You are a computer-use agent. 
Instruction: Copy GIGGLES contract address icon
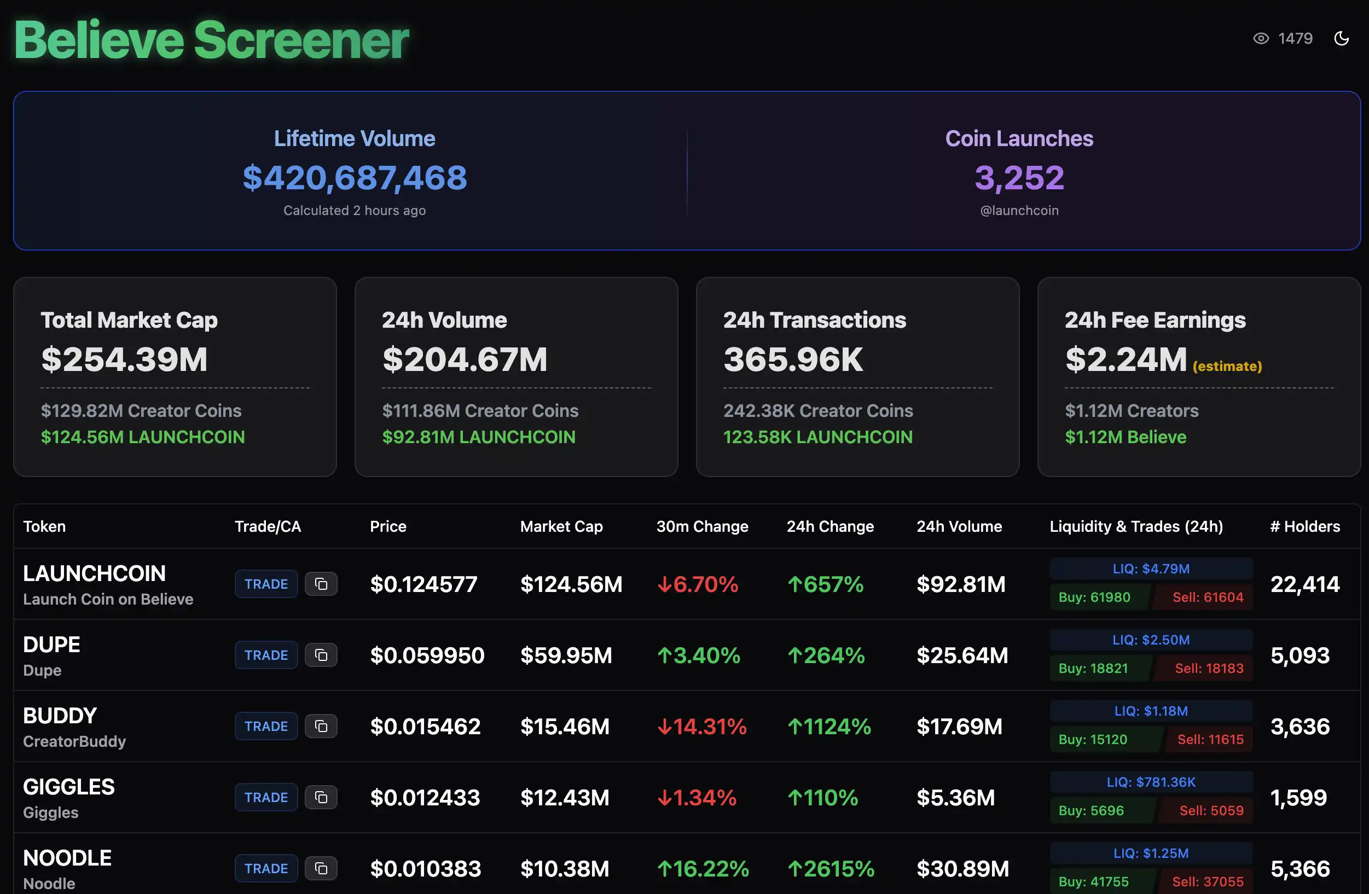pyautogui.click(x=321, y=797)
